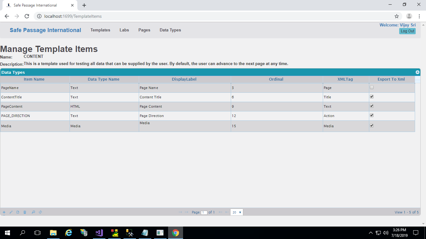426x239 pixels.
Task: Bookmark this page with the star icon
Action: [397, 16]
